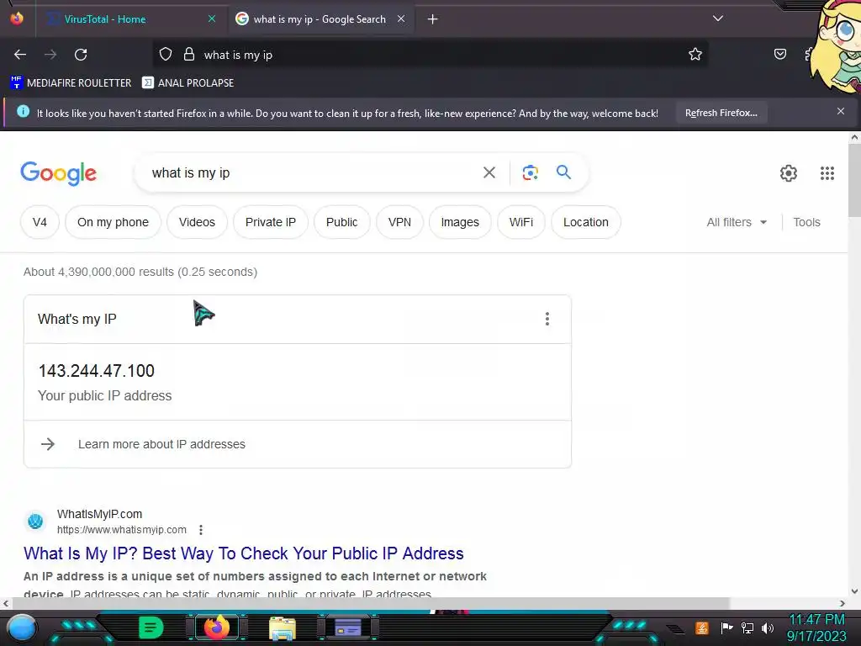Switch to Videos results
Screen dimensions: 861x646
197,222
